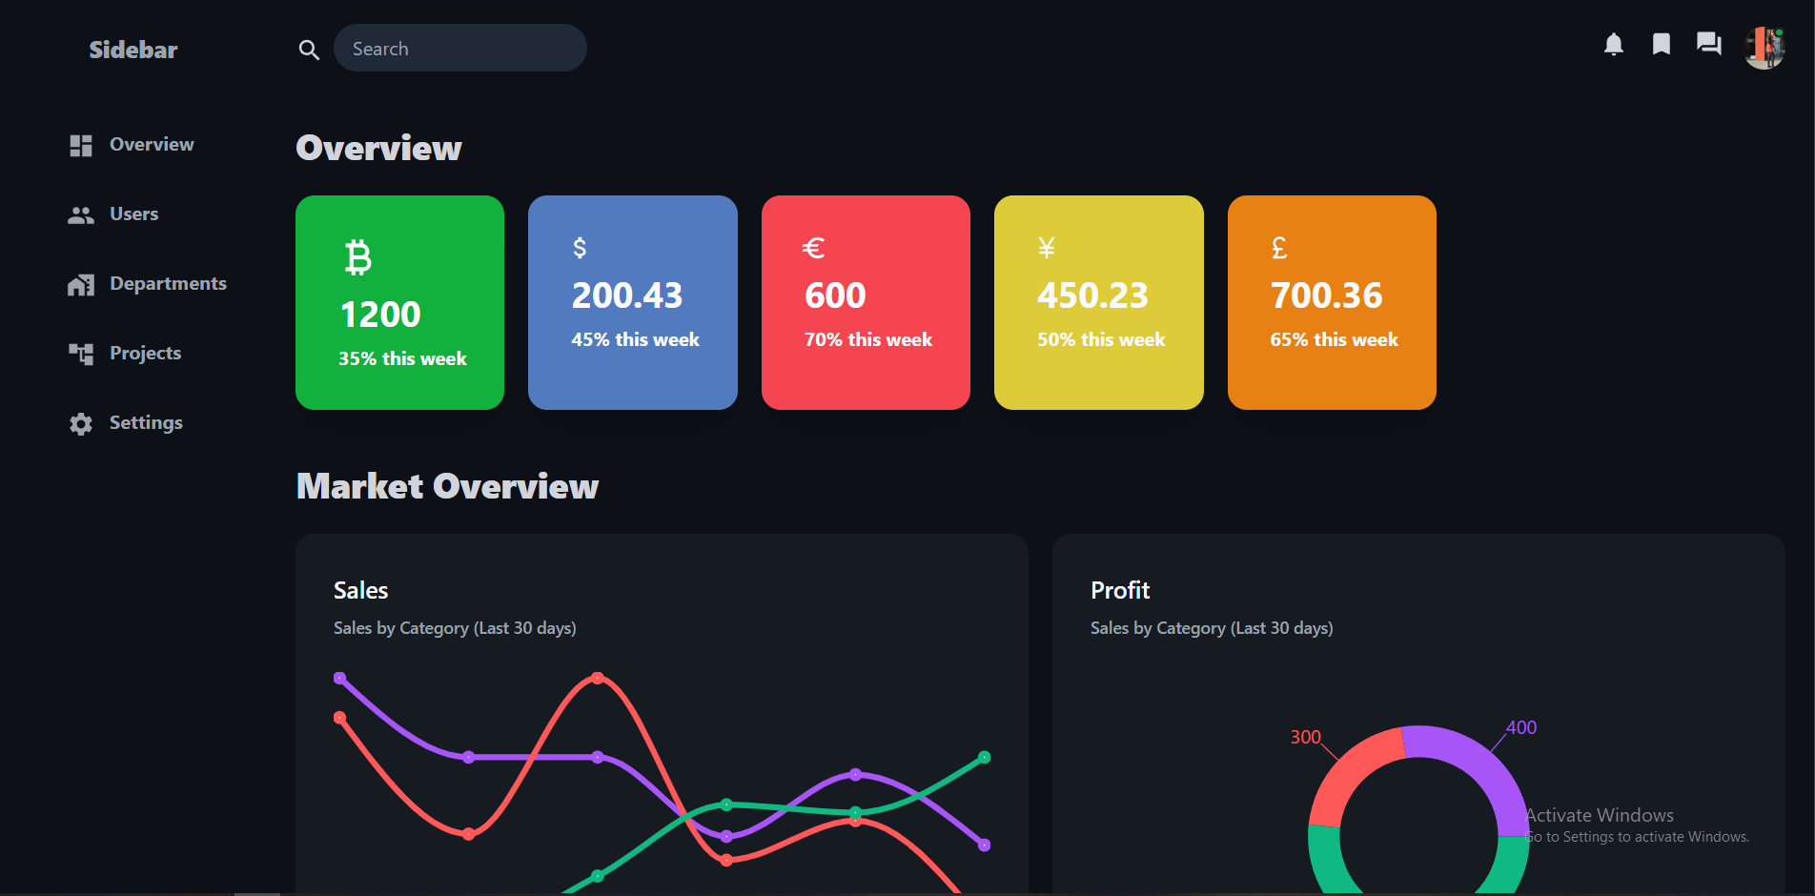Click the Departments building icon
Screen dimensions: 1815x896
pyautogui.click(x=81, y=284)
